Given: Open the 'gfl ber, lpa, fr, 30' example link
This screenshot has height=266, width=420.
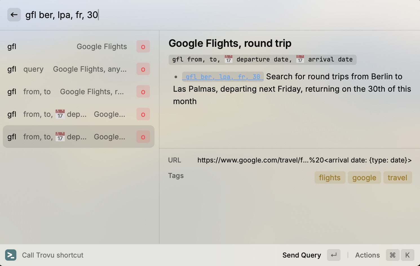Looking at the screenshot, I should tap(223, 76).
